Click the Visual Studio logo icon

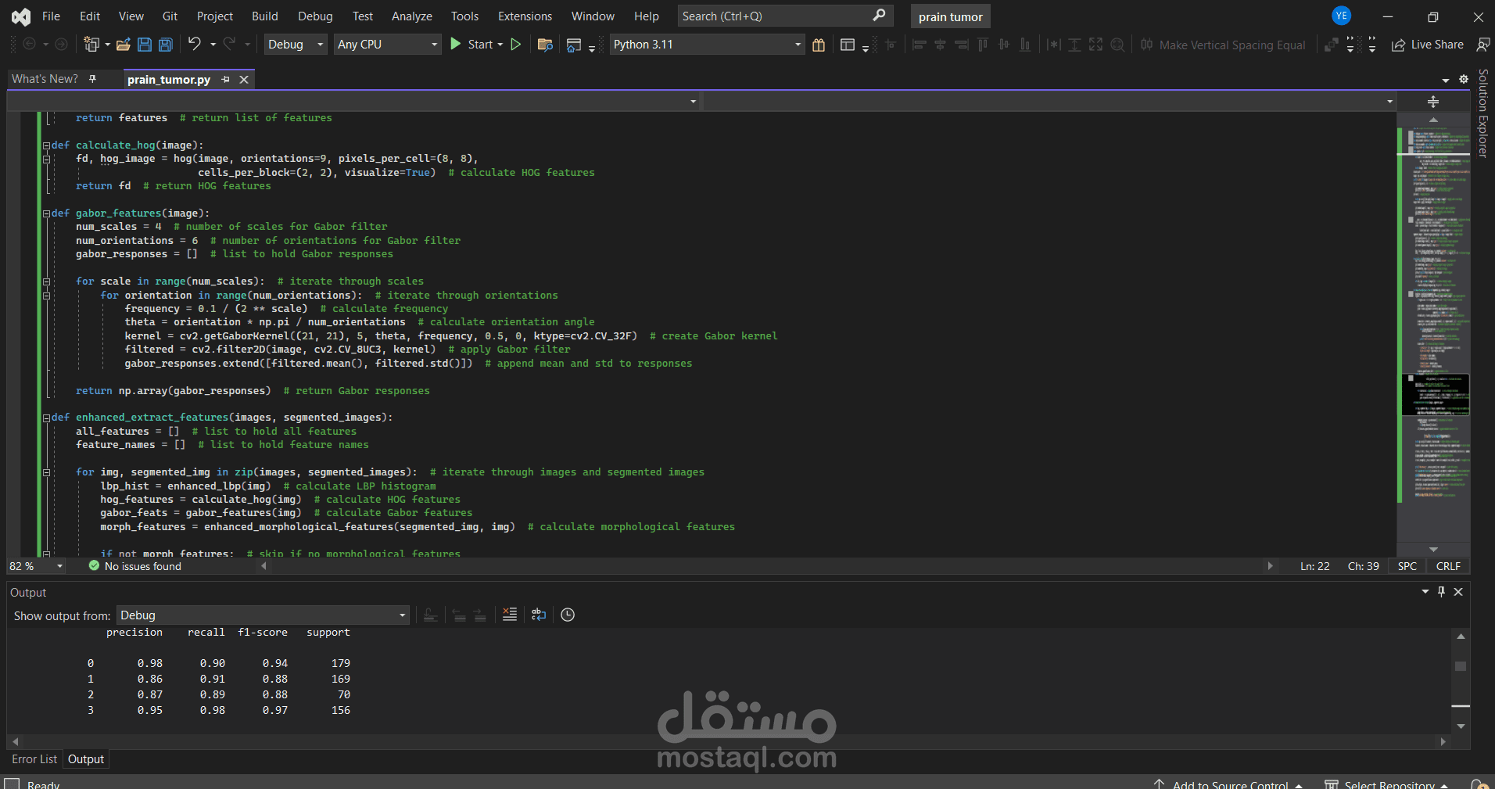[21, 16]
